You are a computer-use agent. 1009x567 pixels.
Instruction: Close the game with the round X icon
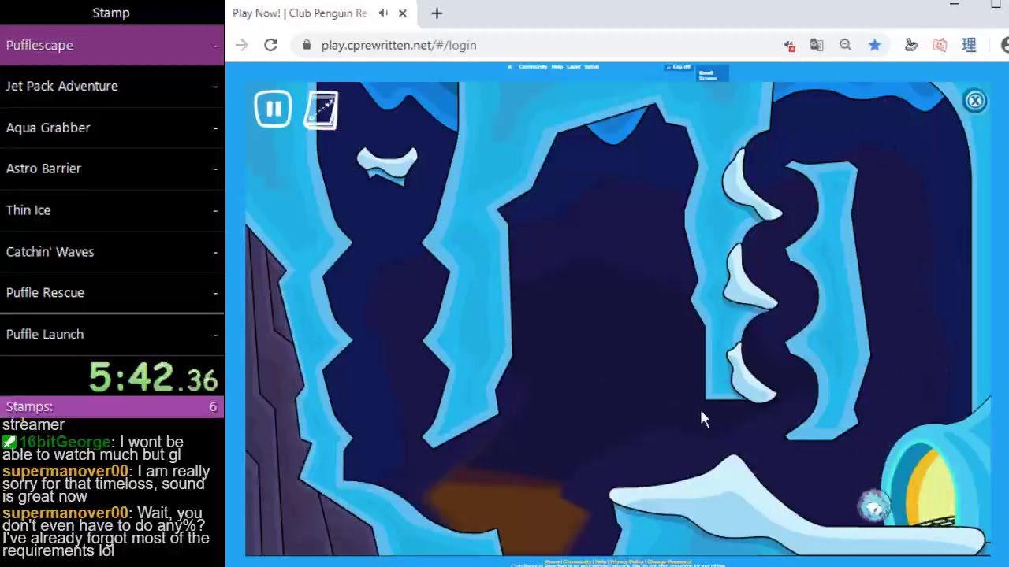click(x=975, y=101)
